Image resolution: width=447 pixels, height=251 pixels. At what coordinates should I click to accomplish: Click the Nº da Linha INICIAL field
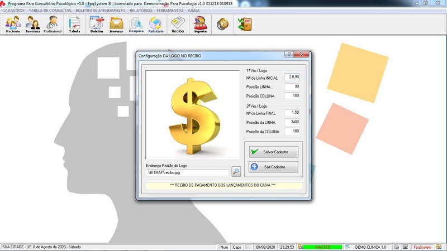click(292, 77)
